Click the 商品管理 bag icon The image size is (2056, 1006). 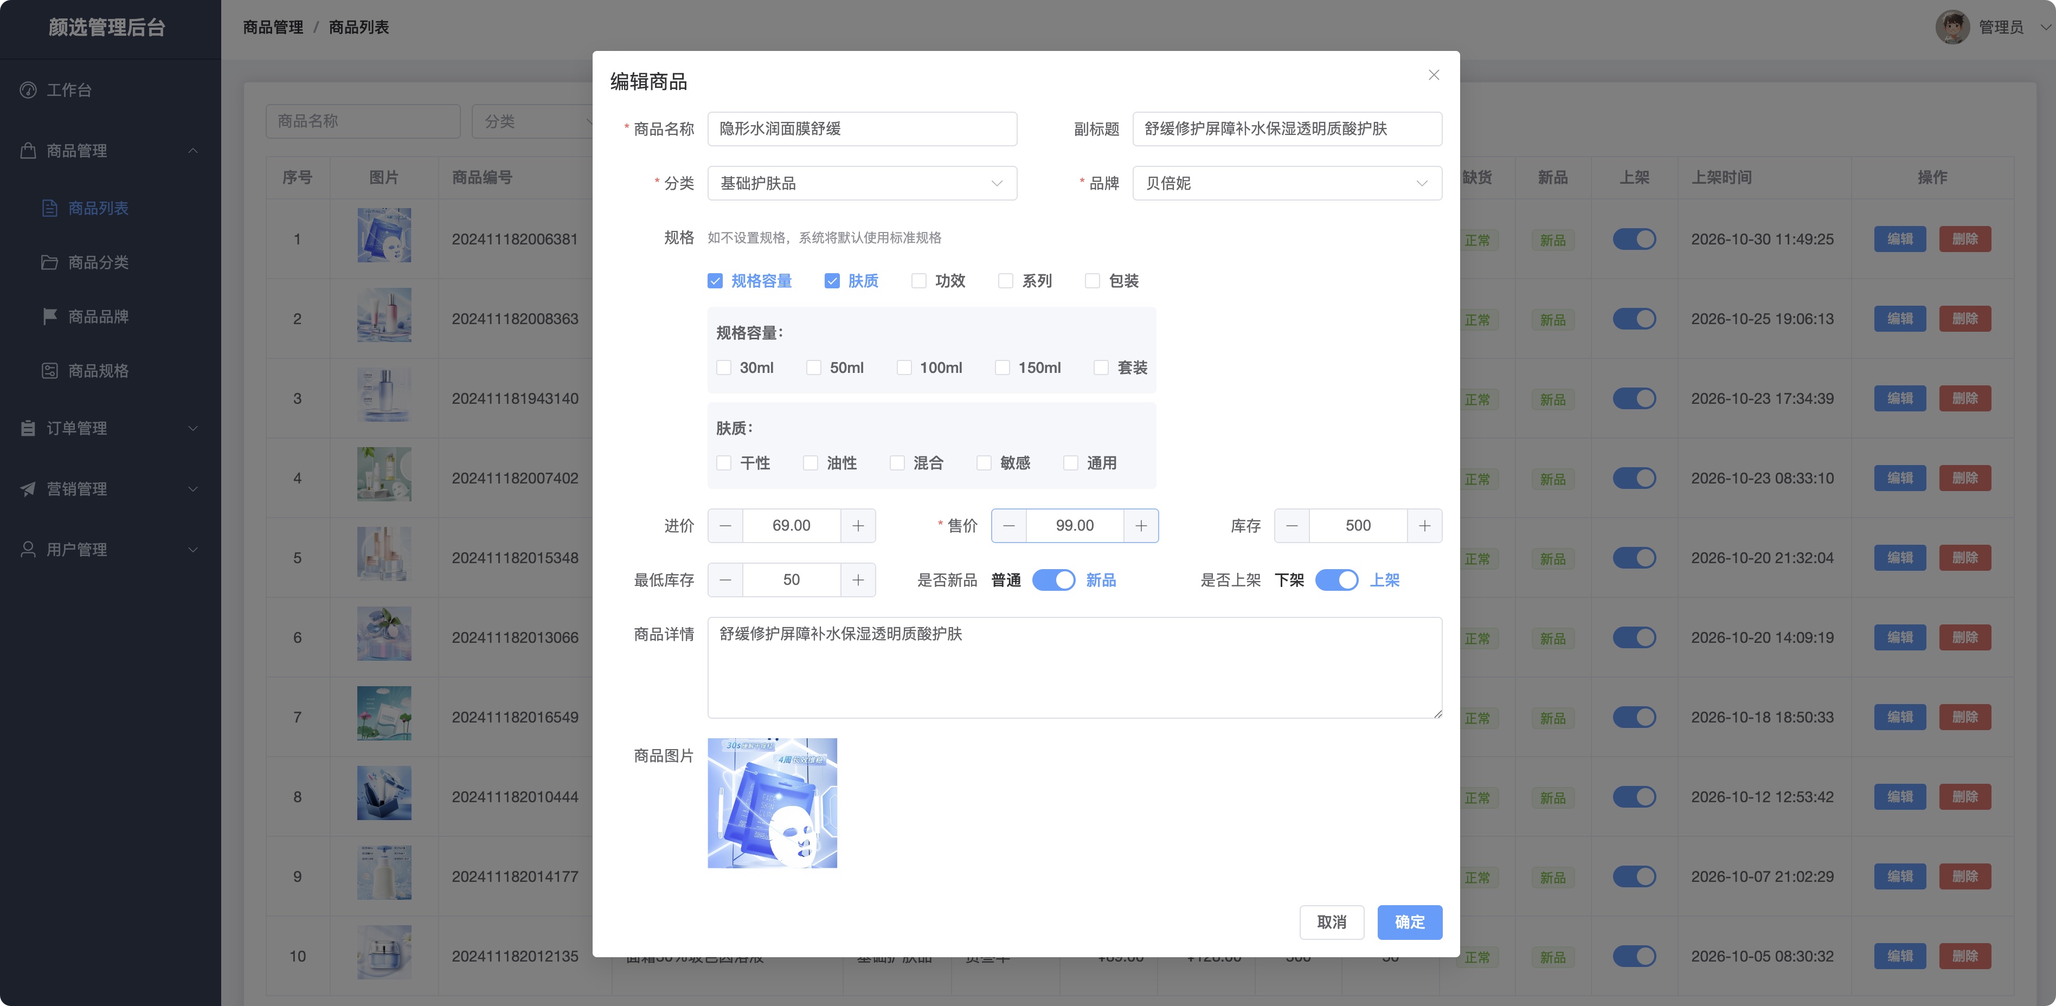pos(28,151)
